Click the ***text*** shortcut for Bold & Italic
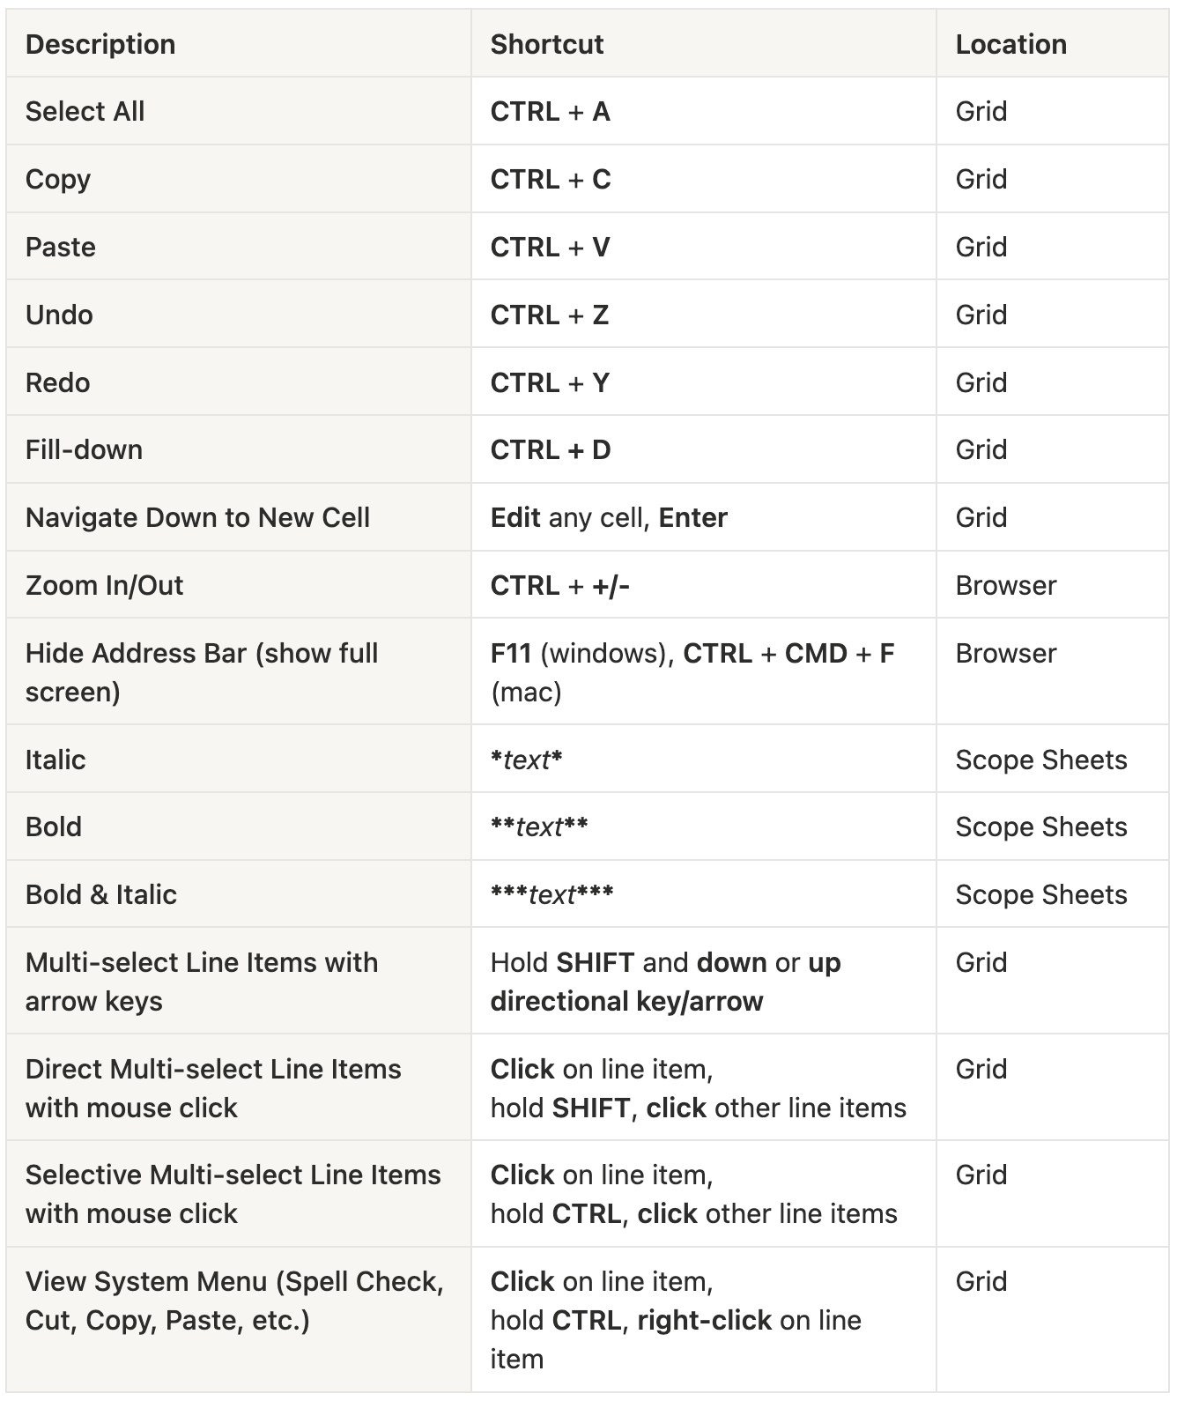The image size is (1177, 1401). 551,894
